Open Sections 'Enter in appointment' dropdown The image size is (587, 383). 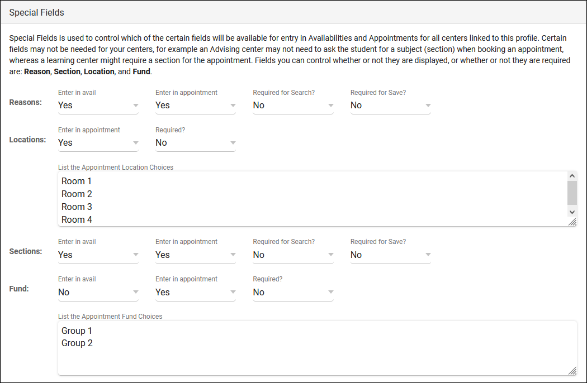click(x=195, y=255)
